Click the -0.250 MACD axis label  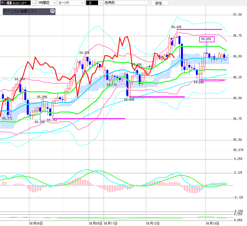pyautogui.click(x=238, y=211)
